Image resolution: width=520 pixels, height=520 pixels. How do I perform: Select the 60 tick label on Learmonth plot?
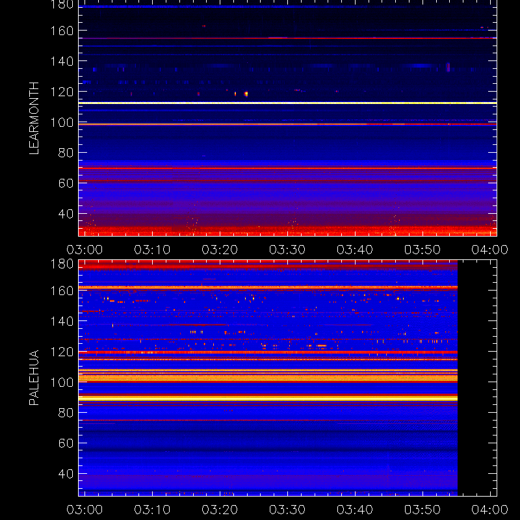coord(66,183)
